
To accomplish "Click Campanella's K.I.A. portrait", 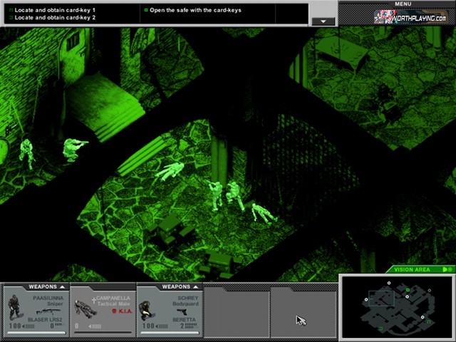I will coord(82,306).
